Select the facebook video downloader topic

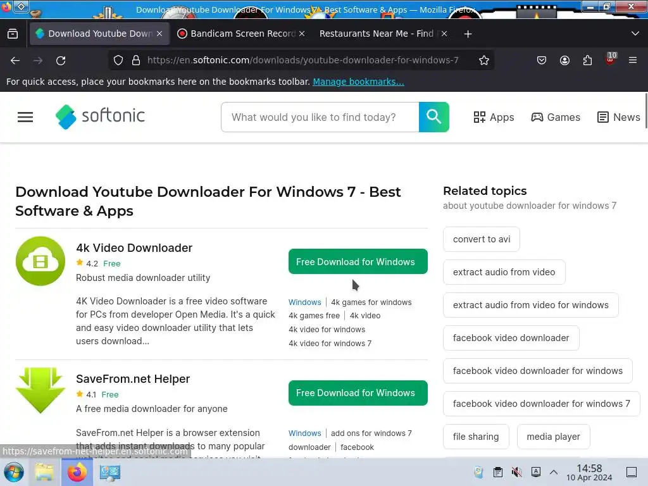[511, 338]
